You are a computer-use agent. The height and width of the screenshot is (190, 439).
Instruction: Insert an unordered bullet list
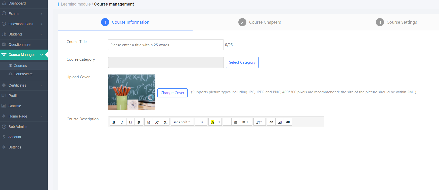227,122
